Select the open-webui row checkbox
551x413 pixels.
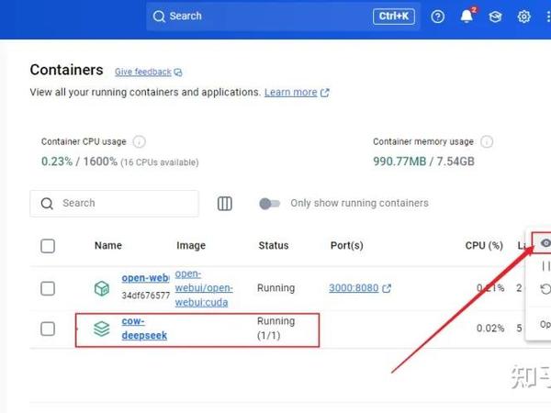pyautogui.click(x=48, y=288)
